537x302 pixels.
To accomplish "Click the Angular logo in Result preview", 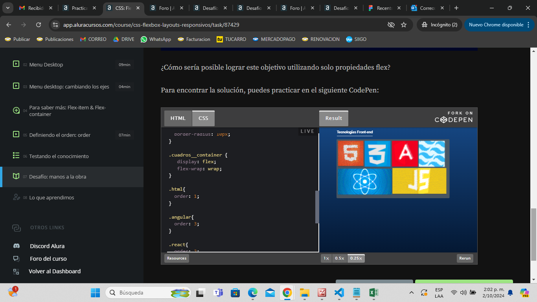I will tap(405, 153).
